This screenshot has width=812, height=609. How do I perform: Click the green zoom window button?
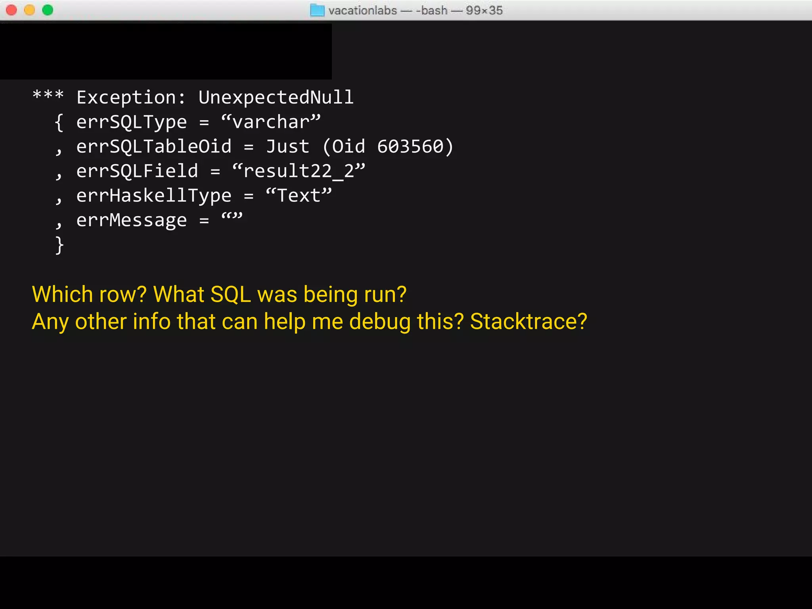(x=48, y=10)
